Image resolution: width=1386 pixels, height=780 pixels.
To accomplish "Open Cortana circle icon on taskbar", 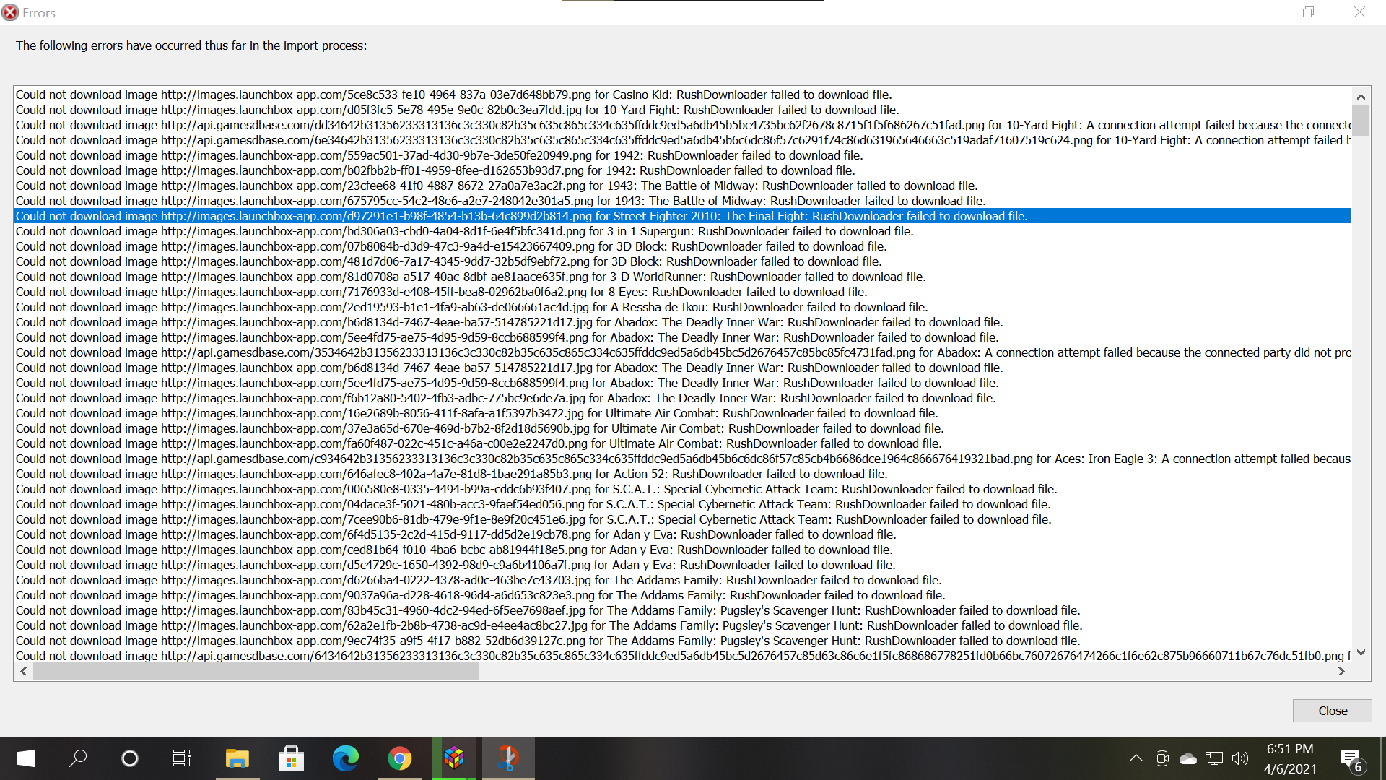I will 130,758.
